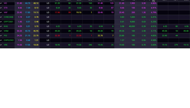Click LO order type in VRE row
The image size is (190, 108).
coord(48,45)
